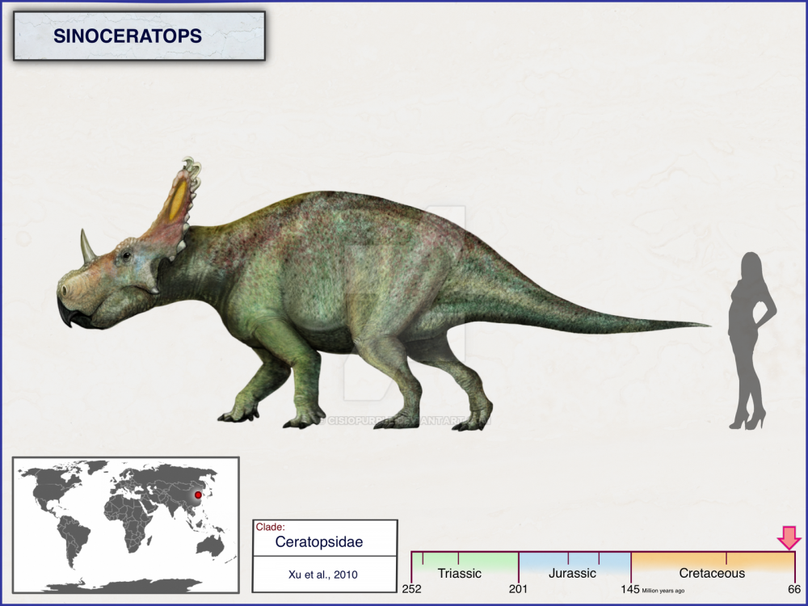Click the 145 timeline value
808x606 pixels.
[630, 589]
